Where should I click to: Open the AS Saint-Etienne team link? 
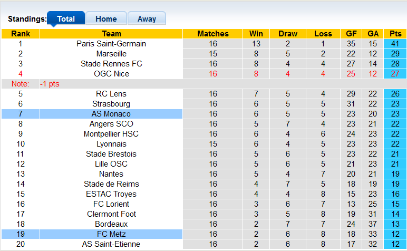pos(111,244)
